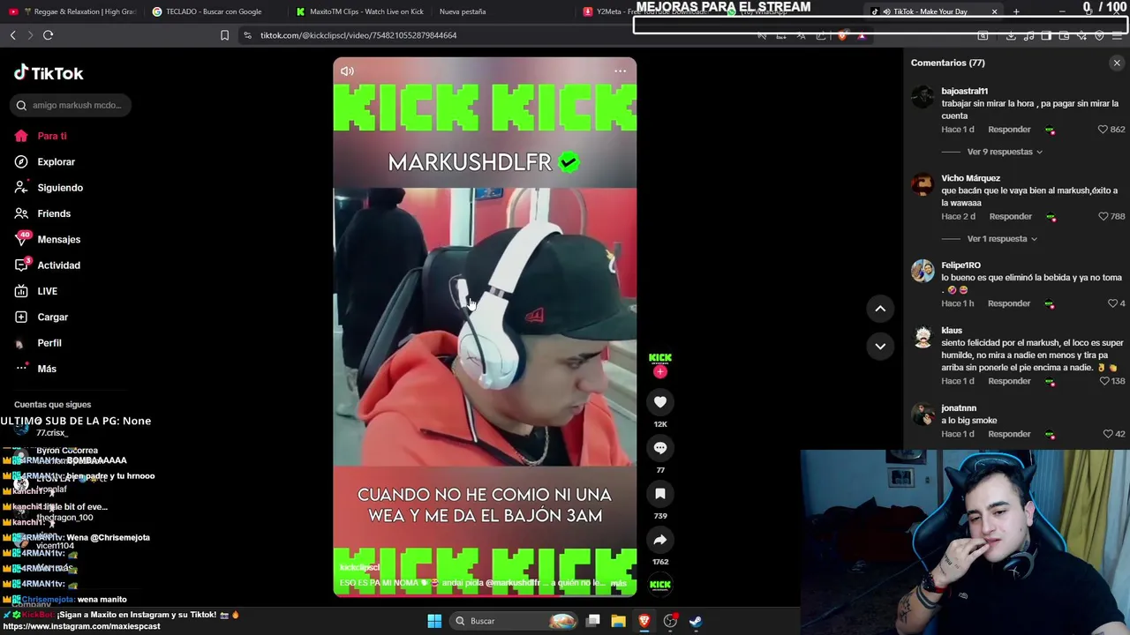
Task: Open the browser downloads icon
Action: click(x=1011, y=35)
